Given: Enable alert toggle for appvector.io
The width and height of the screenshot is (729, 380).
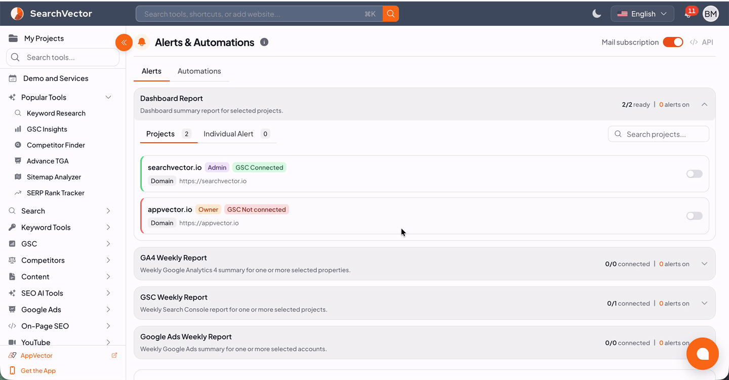Looking at the screenshot, I should (x=695, y=216).
